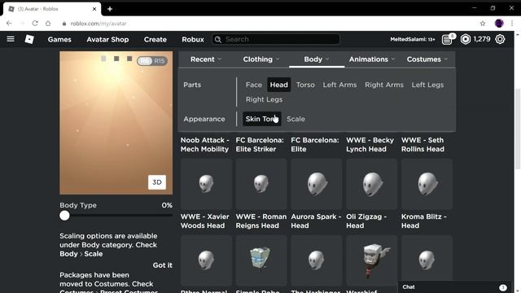Switch avatar preview to 3D

click(x=157, y=182)
